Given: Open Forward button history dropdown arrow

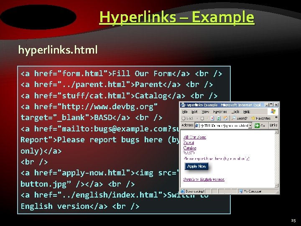Looking at the screenshot, I should pos(207,118).
